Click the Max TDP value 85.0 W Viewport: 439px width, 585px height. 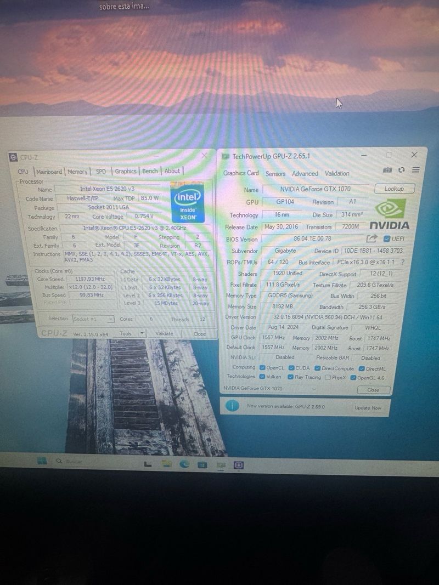pyautogui.click(x=149, y=198)
